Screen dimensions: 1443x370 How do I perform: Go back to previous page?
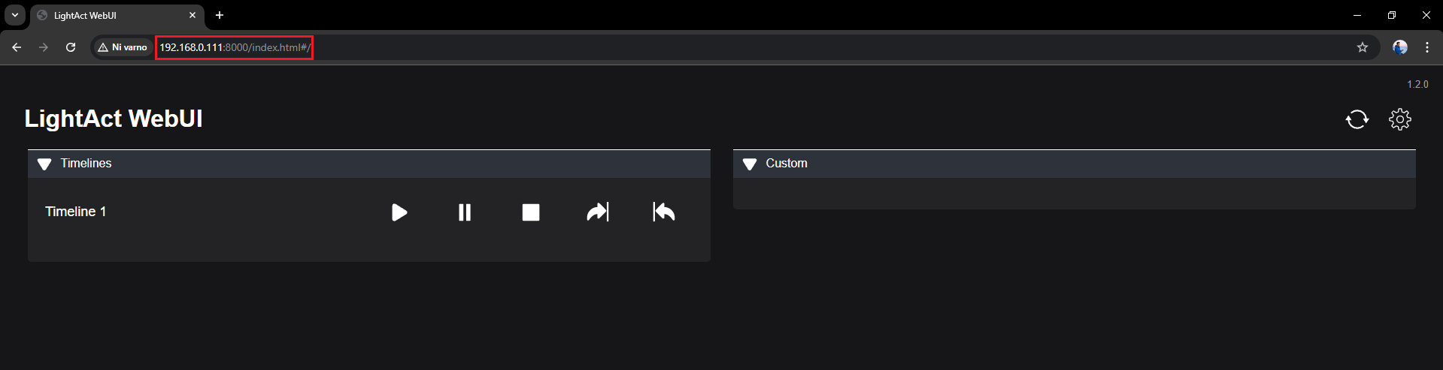[x=17, y=47]
